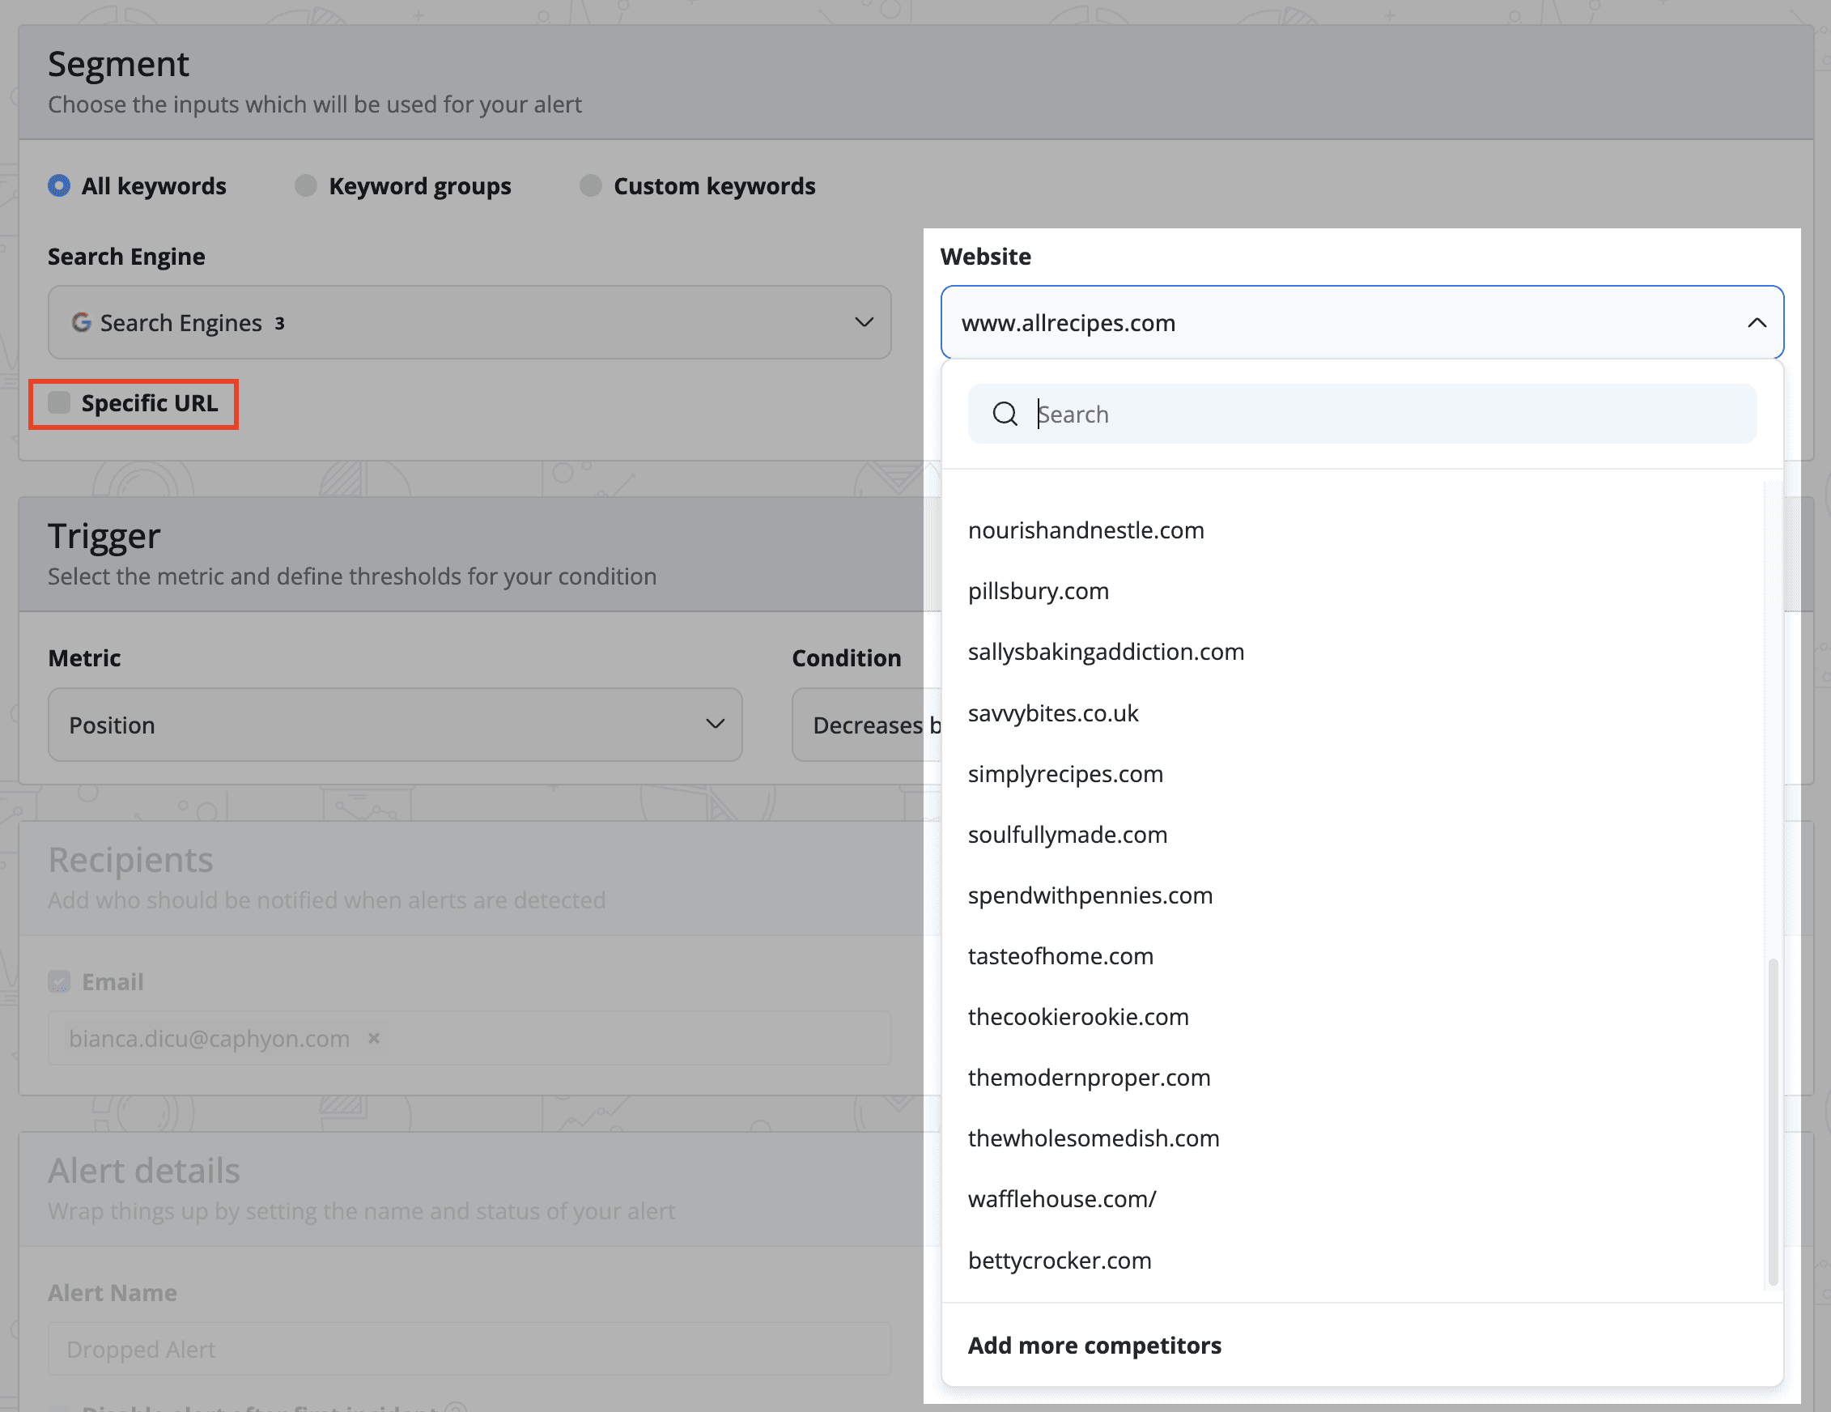Choose the Custom keywords radio option
The image size is (1831, 1412).
[x=591, y=185]
